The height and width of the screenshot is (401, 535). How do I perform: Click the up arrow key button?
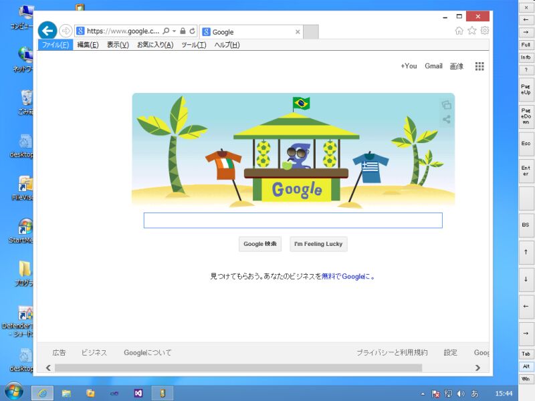[526, 252]
